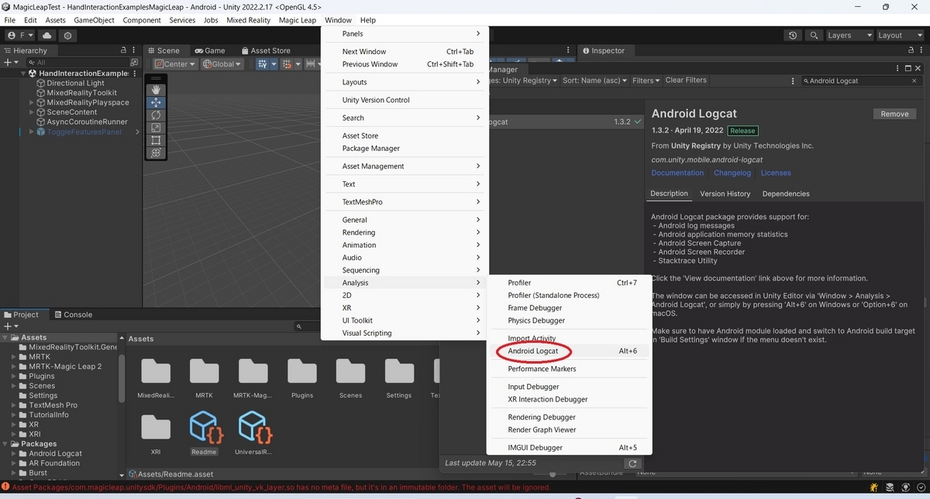Open Inspector panel three-dot options menu
The image size is (930, 499).
click(x=921, y=50)
